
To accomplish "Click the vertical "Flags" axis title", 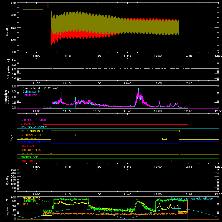I will click(x=11, y=138).
